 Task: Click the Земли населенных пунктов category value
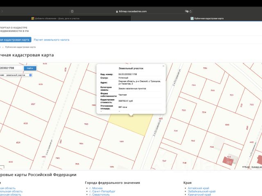pyautogui.click(x=132, y=89)
